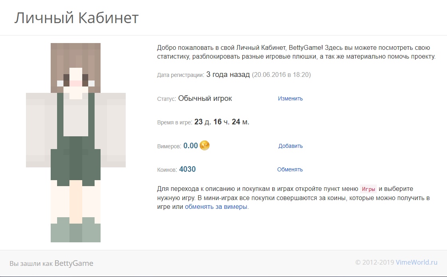Click the Обычный игрок status text
Viewport: 447px width, 277px height.
(x=205, y=98)
